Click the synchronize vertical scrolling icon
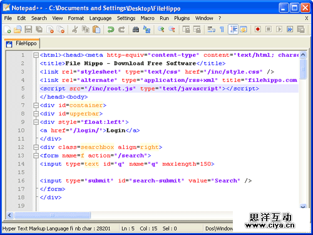Viewport: 313px width, 235px height. 186,29
